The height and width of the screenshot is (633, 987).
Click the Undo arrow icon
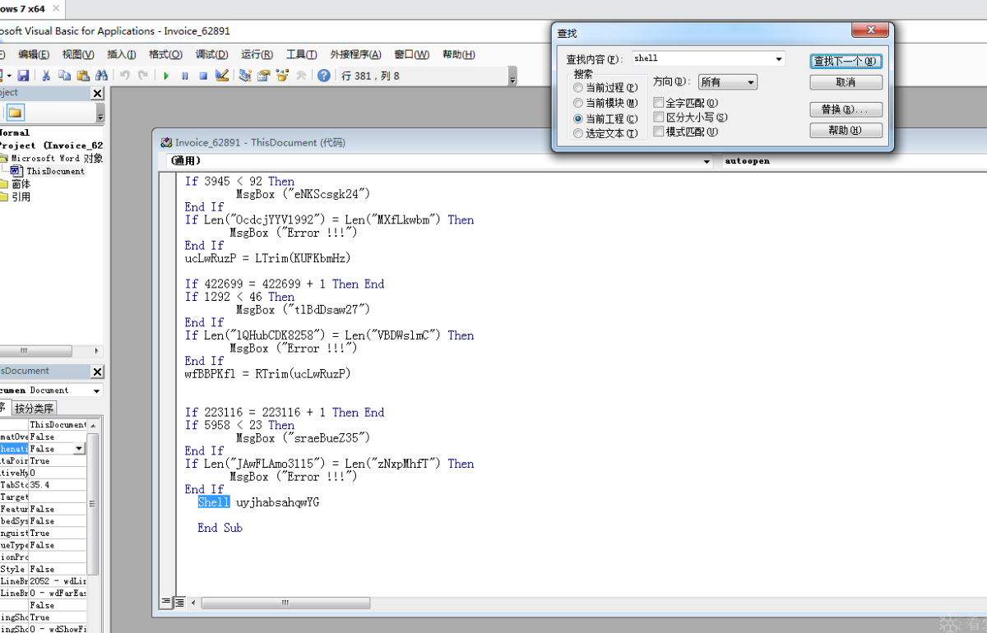(x=125, y=76)
